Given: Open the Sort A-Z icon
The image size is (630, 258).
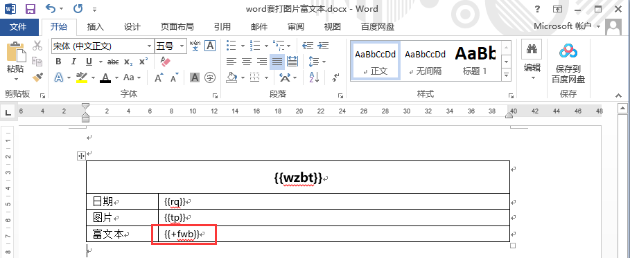Looking at the screenshot, I should 314,77.
